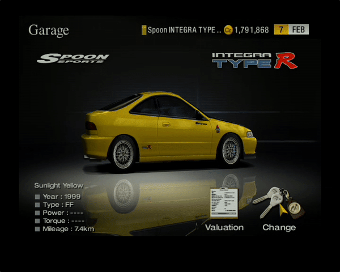Click the square bullet beside Mileage
The image size is (340, 272).
[x=37, y=229]
